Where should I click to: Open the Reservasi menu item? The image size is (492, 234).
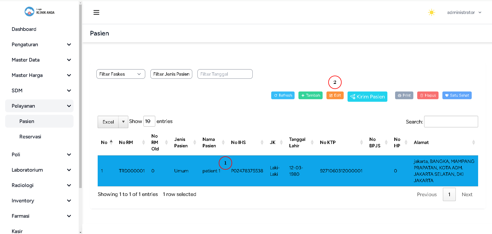(30, 137)
